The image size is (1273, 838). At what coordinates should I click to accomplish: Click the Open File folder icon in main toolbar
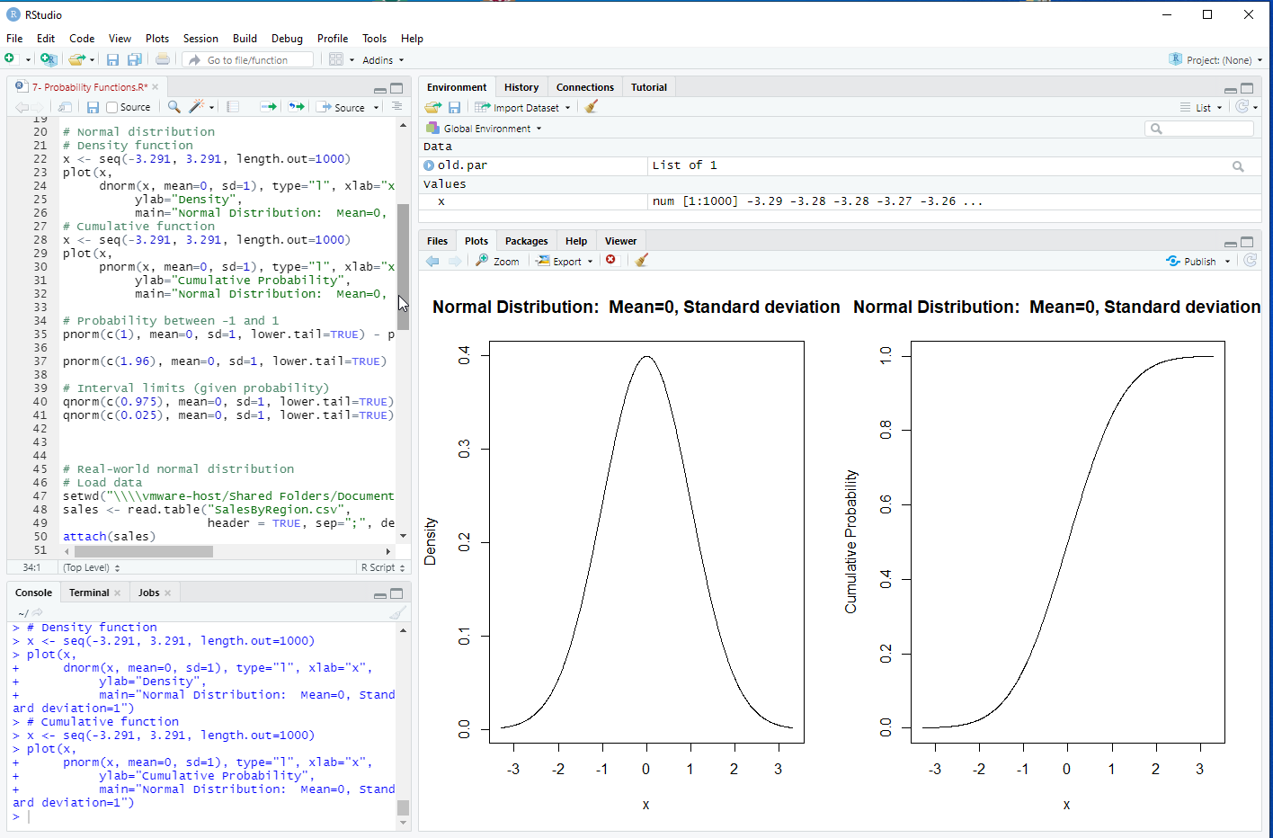(77, 59)
